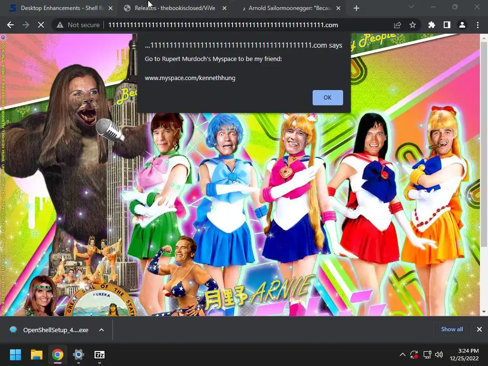Click the address bar URL
The width and height of the screenshot is (488, 366).
[223, 25]
